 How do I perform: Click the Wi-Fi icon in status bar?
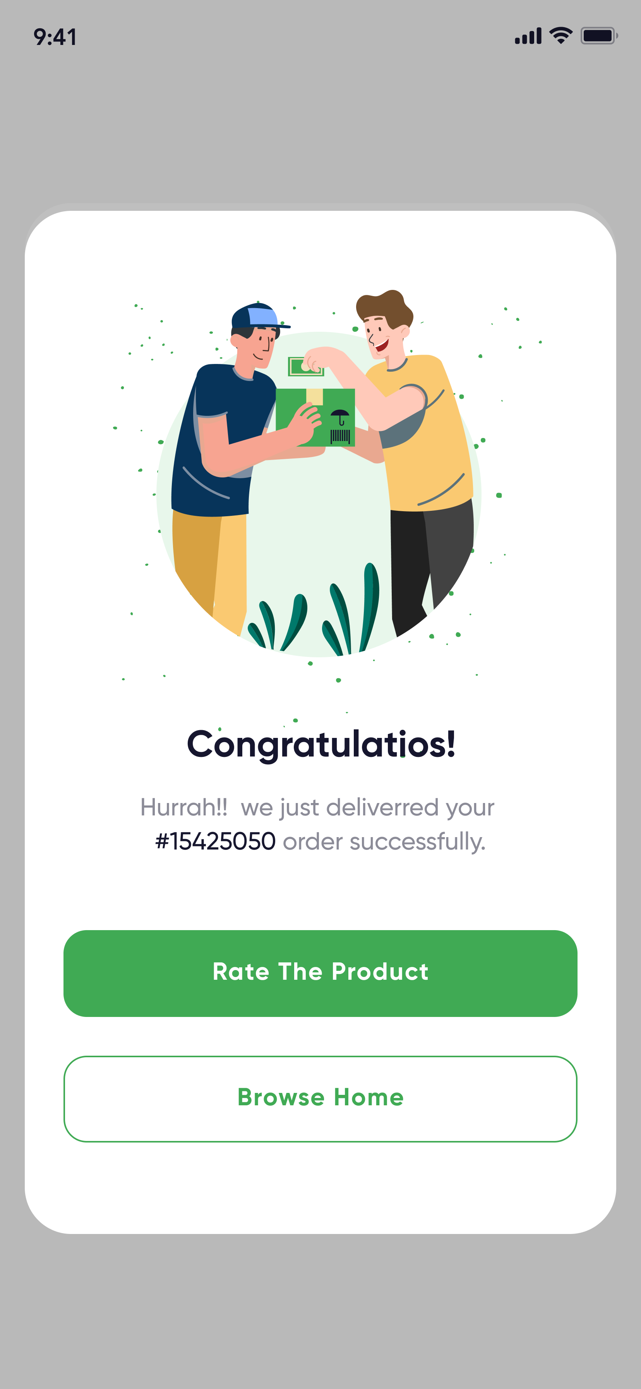[560, 36]
